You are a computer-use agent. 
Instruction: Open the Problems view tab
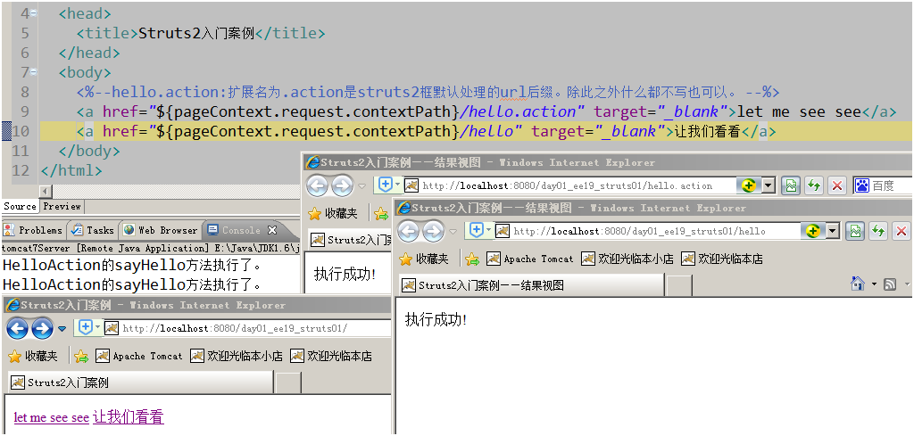click(x=34, y=230)
